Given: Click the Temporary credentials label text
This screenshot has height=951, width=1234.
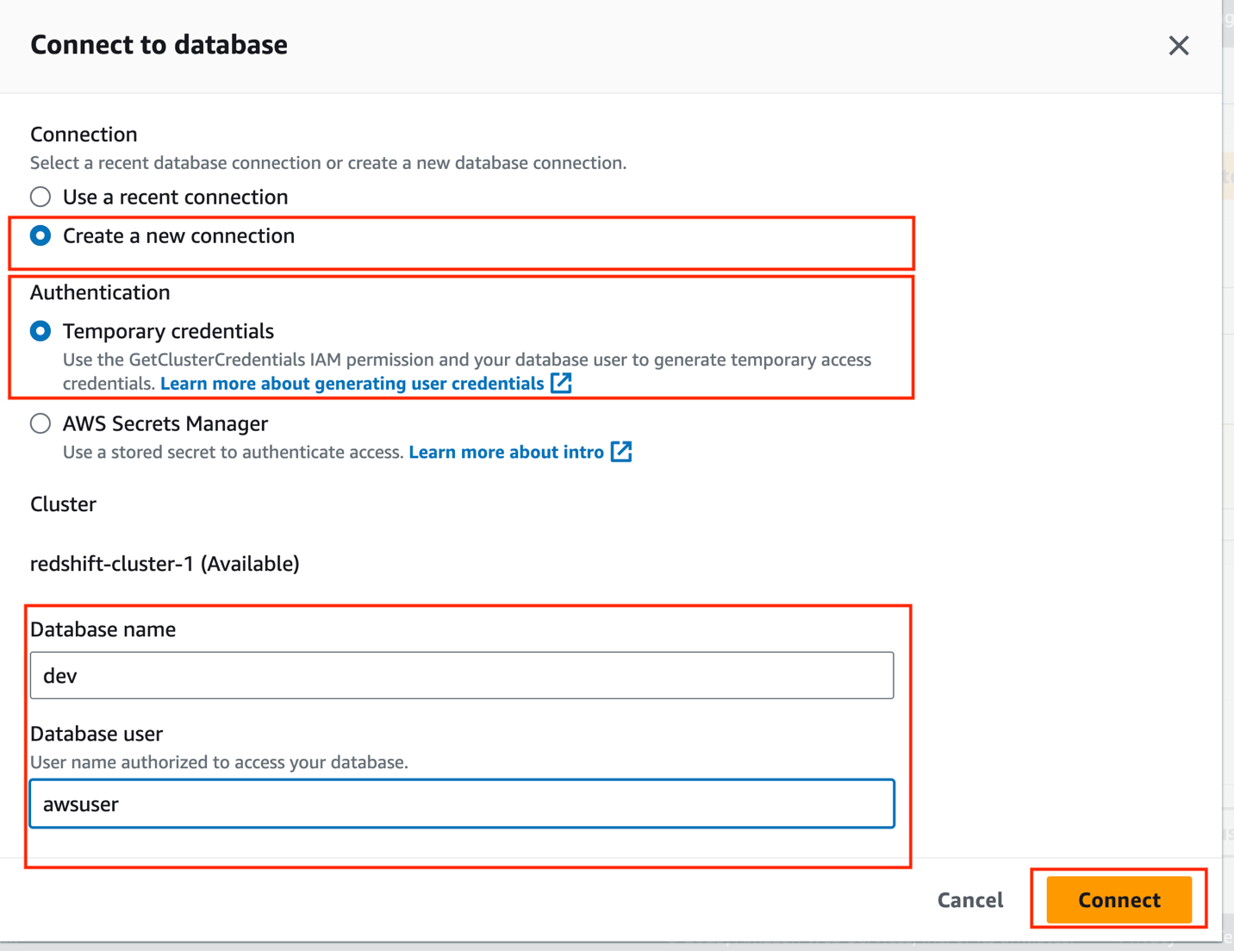Looking at the screenshot, I should click(x=168, y=331).
